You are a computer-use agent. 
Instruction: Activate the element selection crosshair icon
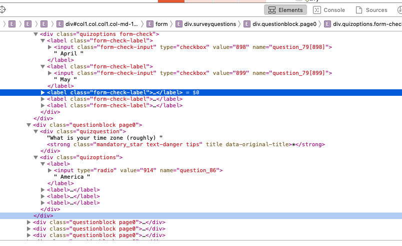[2, 10]
